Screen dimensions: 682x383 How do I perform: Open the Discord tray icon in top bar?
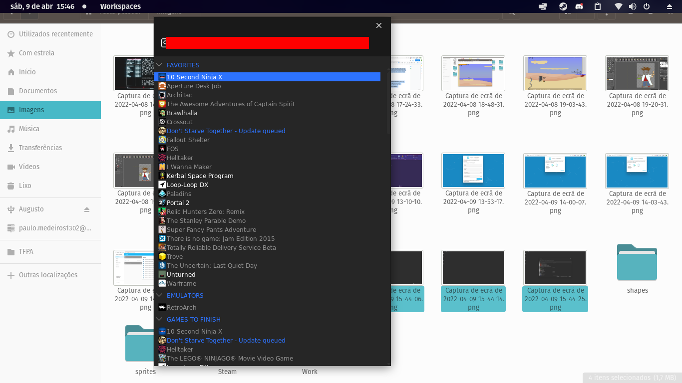point(579,6)
